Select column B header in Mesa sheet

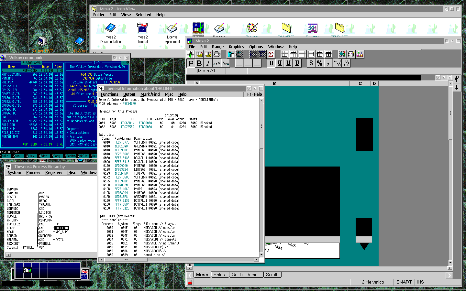pos(274,83)
